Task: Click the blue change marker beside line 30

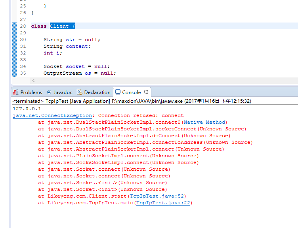Action: pos(14,40)
